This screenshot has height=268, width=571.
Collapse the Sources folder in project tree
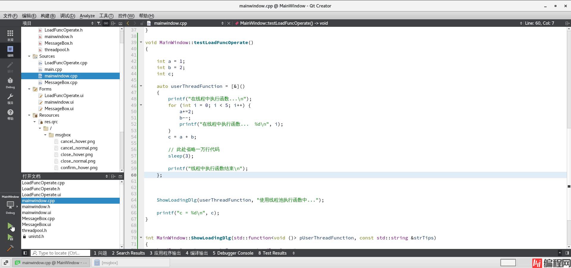pyautogui.click(x=29, y=56)
